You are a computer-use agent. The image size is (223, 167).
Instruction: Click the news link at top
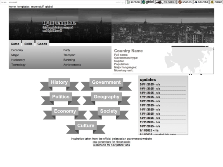(x=4, y=2)
